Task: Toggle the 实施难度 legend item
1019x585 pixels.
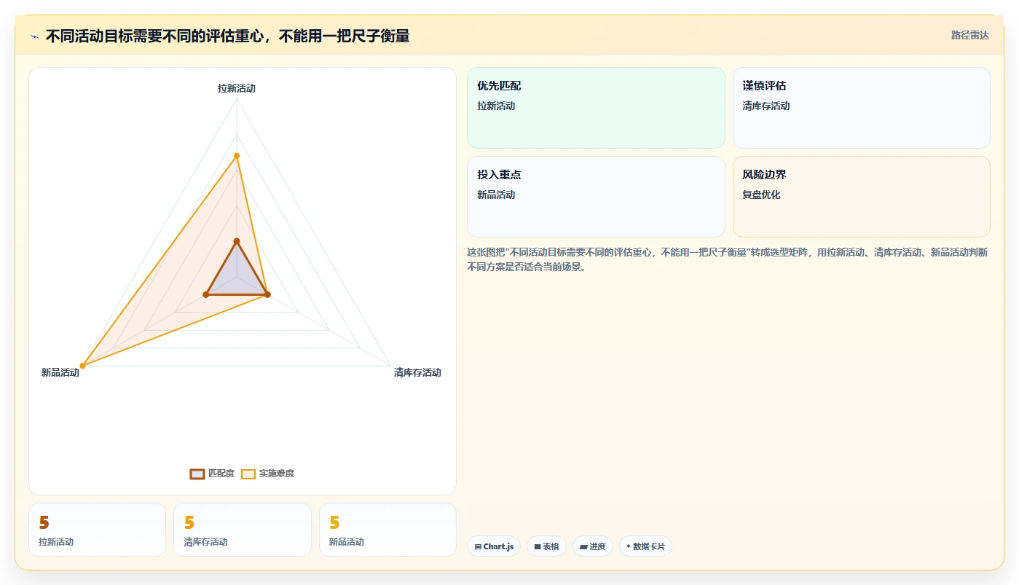Action: point(267,474)
